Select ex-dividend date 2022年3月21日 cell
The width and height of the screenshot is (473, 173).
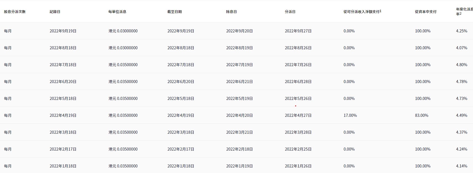click(239, 132)
